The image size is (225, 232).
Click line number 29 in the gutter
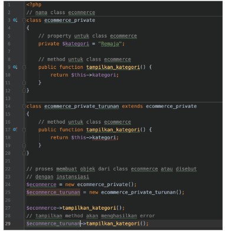8,224
